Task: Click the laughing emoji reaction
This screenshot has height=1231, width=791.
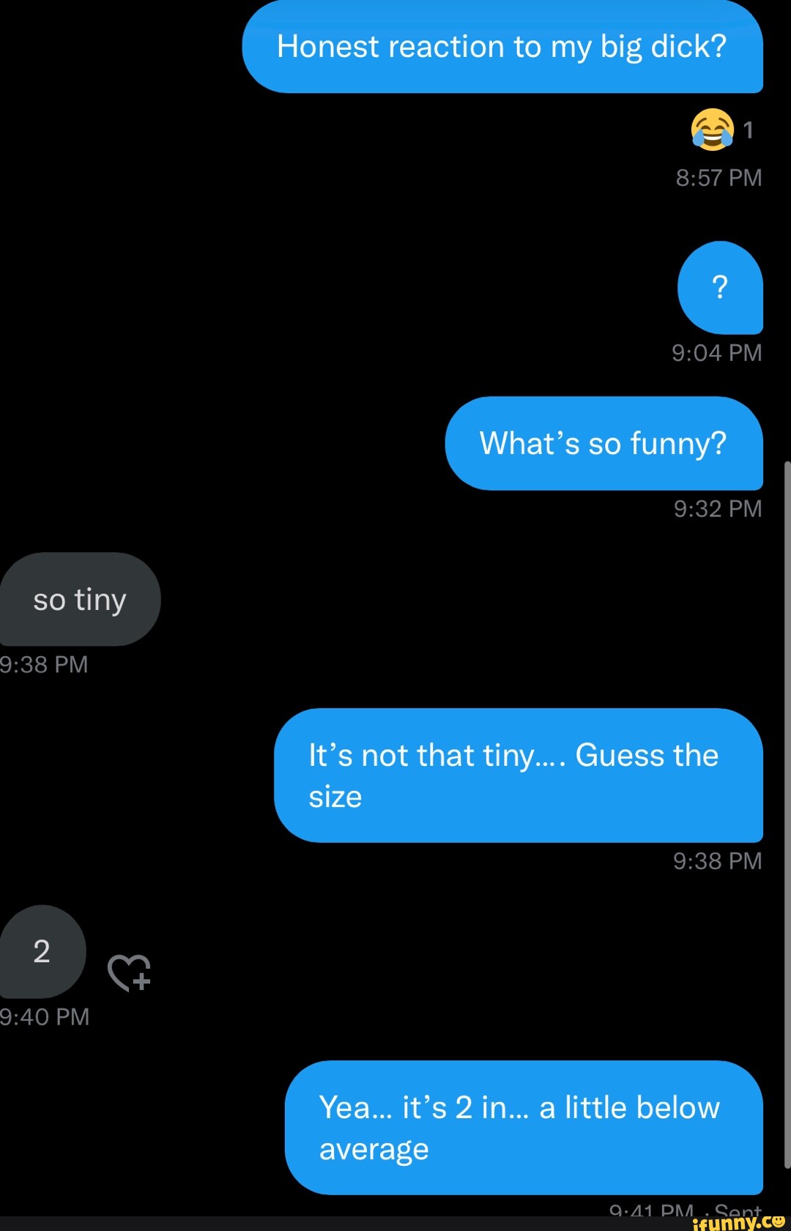Action: 712,130
